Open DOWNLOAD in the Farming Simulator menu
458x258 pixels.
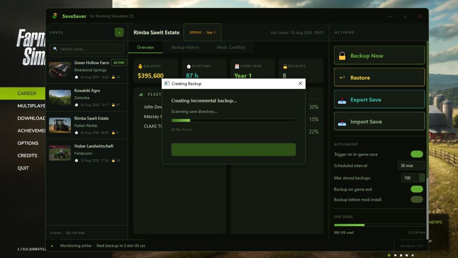point(31,118)
